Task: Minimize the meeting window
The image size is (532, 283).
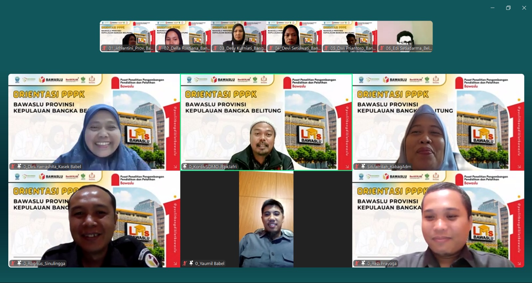Action: [x=492, y=8]
